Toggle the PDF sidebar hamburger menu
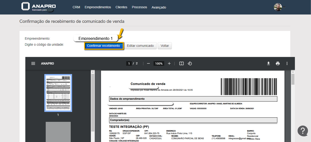 click(x=33, y=63)
